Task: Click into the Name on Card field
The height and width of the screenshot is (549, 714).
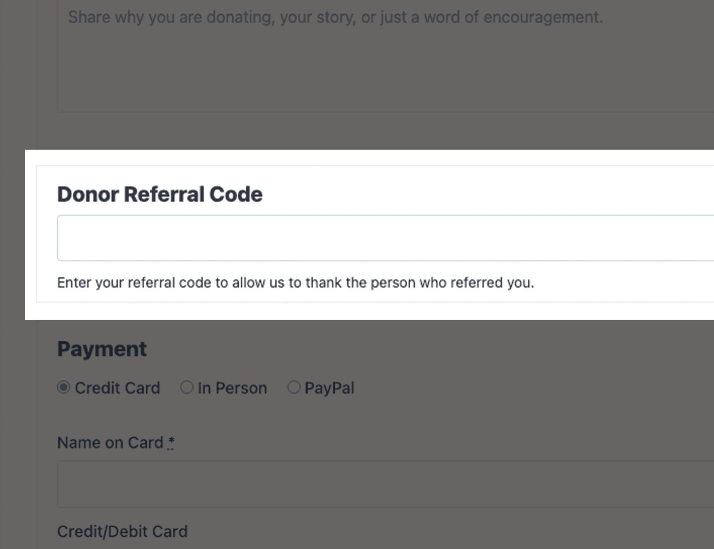Action: coord(386,484)
